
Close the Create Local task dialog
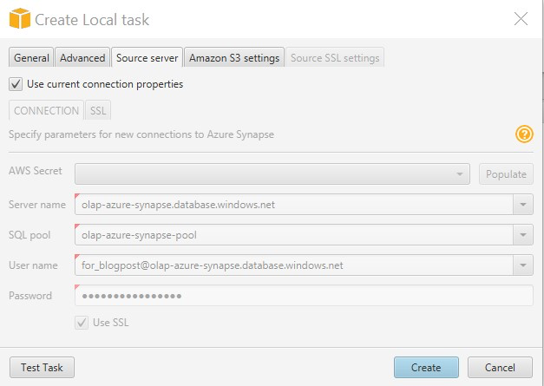pos(521,19)
